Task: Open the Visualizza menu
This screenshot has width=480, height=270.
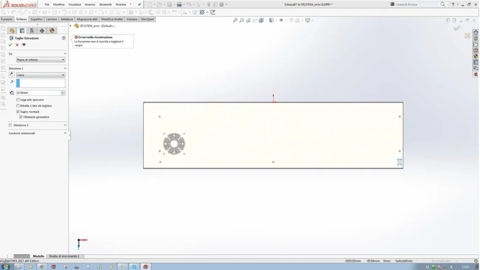Action: (75, 5)
